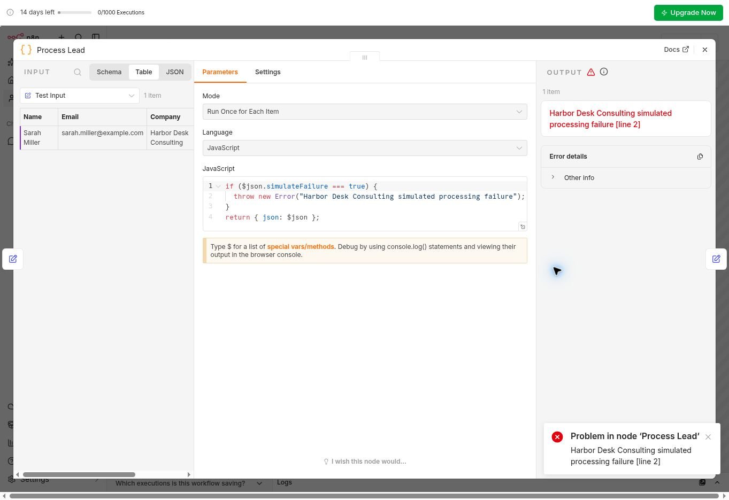The height and width of the screenshot is (500, 729).
Task: Click the scroll-right arrow of input table scrollbar
Action: 189,474
